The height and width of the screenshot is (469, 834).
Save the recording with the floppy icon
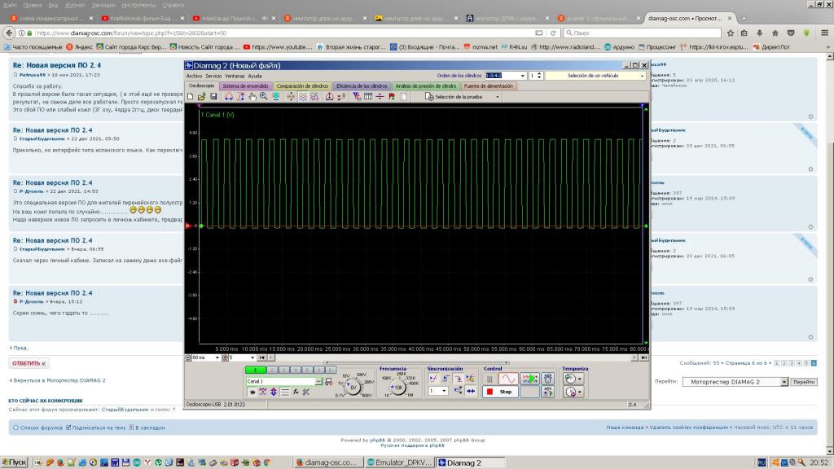tap(213, 96)
